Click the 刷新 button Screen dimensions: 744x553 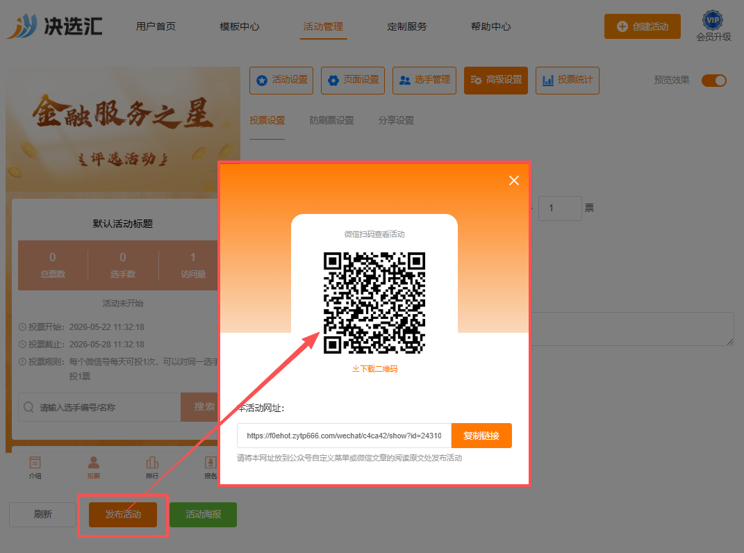pyautogui.click(x=42, y=515)
